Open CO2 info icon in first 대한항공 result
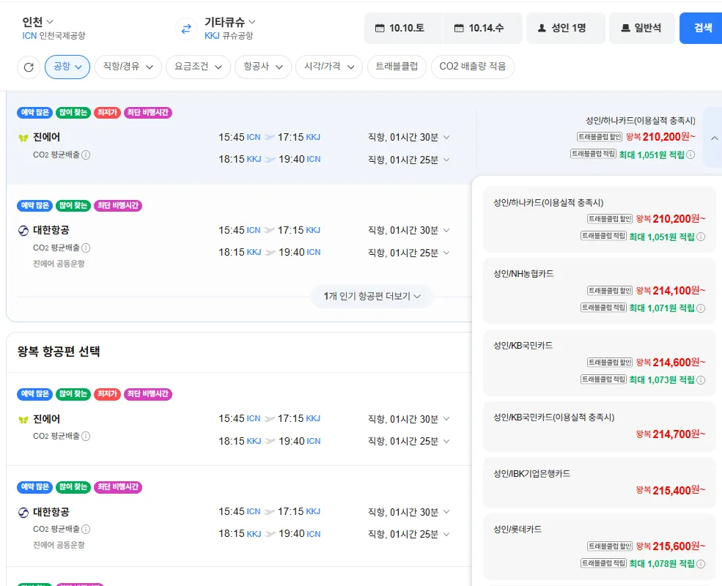Viewport: 722px width, 586px height. pos(86,248)
